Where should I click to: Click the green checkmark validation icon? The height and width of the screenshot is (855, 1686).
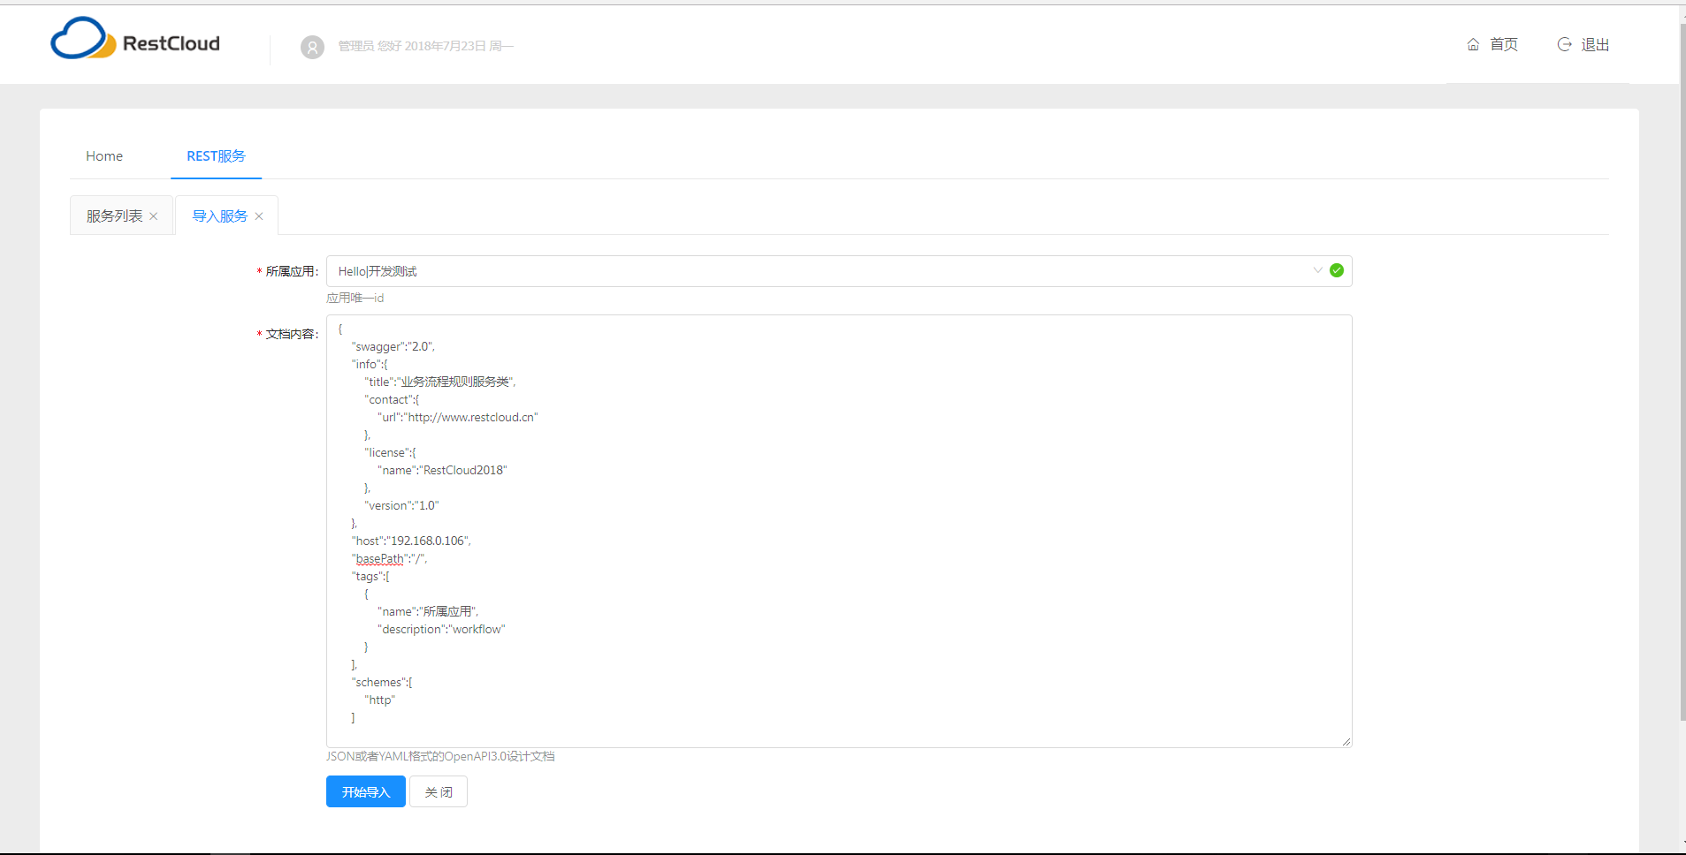(1337, 271)
